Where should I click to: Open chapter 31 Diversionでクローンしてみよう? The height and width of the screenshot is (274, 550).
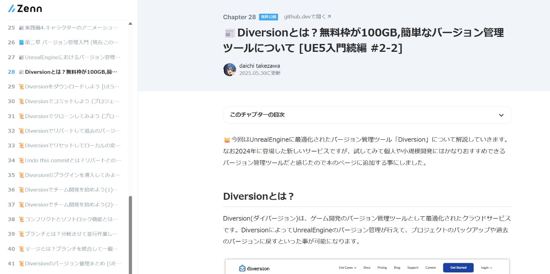tap(63, 116)
